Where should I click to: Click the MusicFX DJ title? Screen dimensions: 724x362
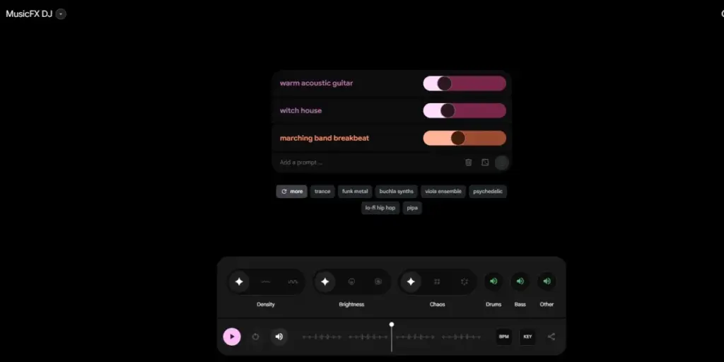(x=28, y=14)
